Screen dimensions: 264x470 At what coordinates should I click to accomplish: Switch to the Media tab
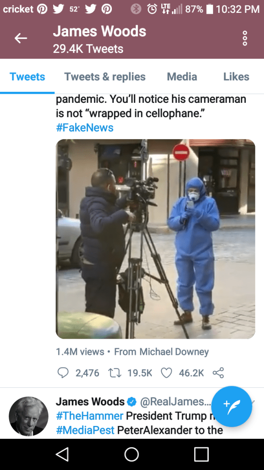pyautogui.click(x=182, y=77)
